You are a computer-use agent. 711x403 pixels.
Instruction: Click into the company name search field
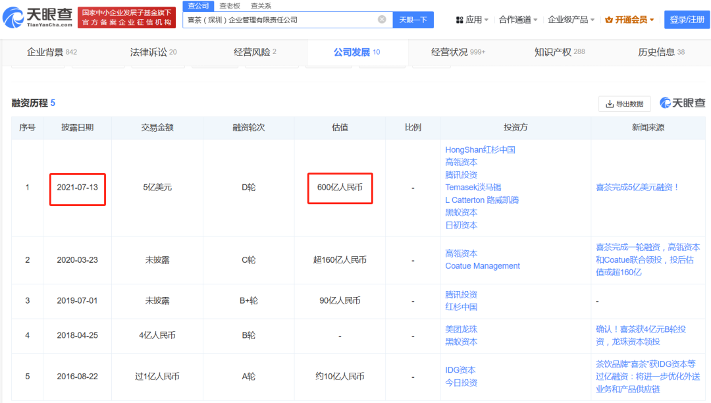[x=280, y=20]
